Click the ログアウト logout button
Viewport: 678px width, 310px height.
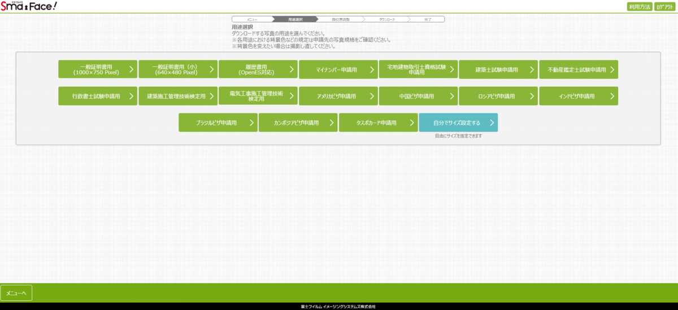(x=665, y=7)
